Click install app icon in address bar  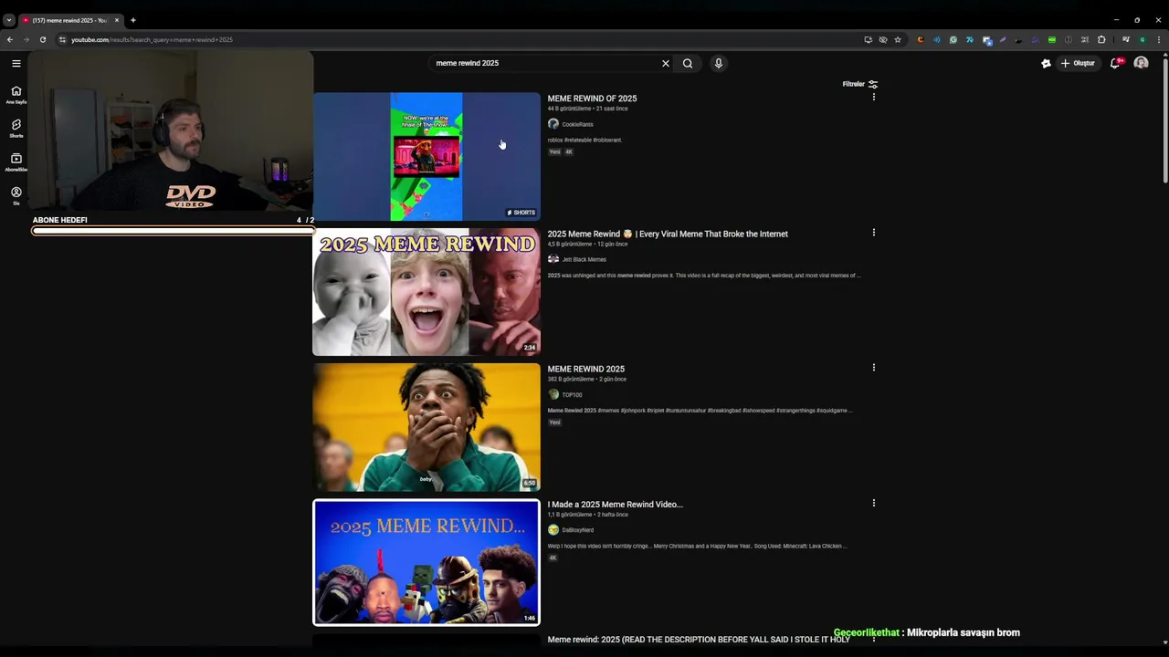tap(868, 39)
